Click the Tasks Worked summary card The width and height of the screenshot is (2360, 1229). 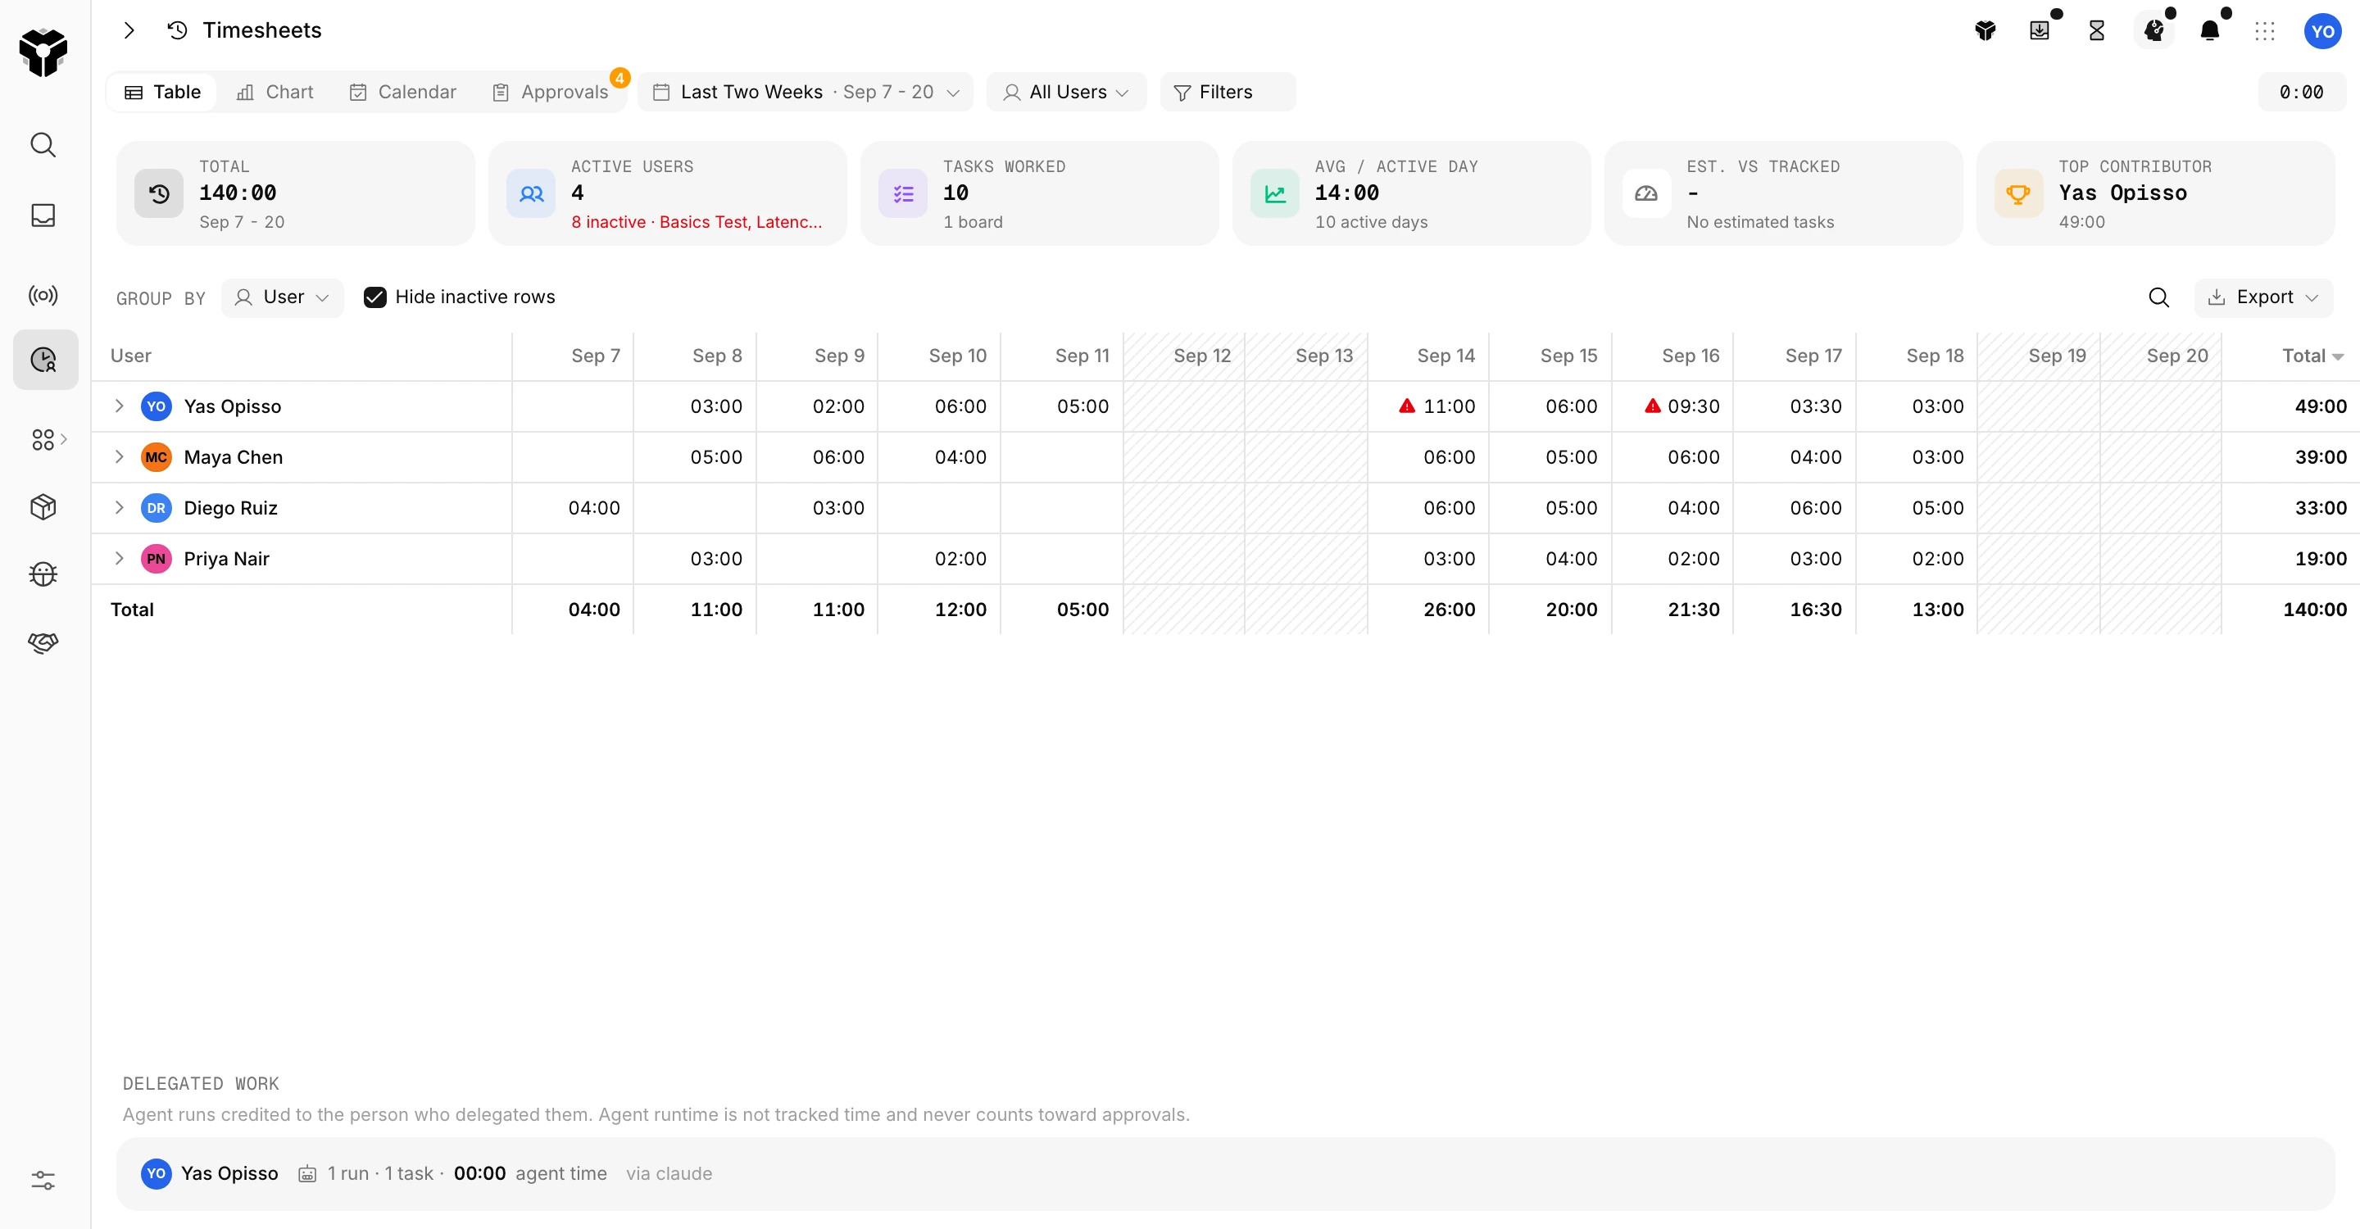[x=1039, y=193]
